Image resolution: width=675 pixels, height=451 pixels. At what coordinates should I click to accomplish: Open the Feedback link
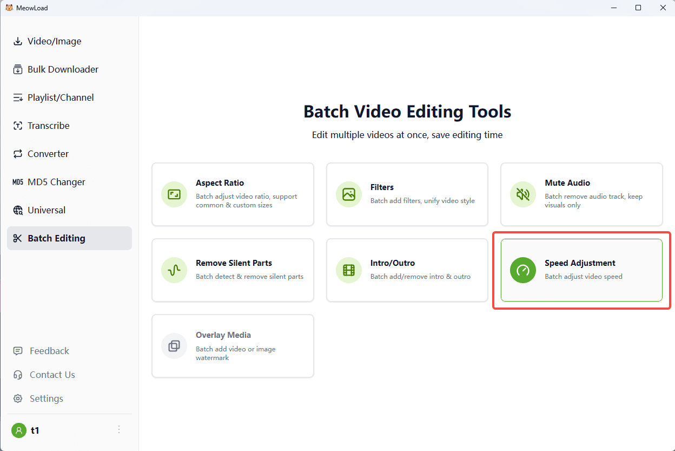click(x=49, y=351)
